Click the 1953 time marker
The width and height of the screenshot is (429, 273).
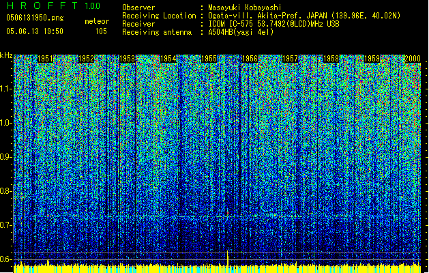tap(128, 59)
